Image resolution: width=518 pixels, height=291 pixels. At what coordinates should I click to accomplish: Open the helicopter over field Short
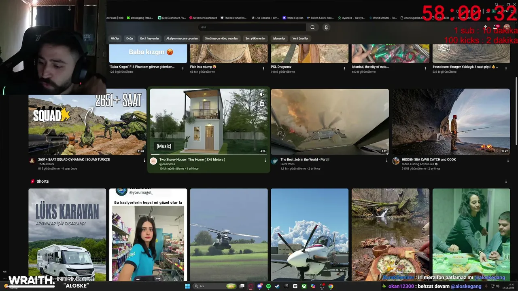tap(229, 235)
